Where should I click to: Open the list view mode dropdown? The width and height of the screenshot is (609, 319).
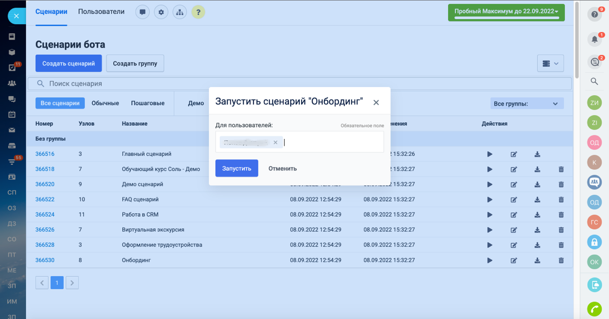pyautogui.click(x=550, y=63)
